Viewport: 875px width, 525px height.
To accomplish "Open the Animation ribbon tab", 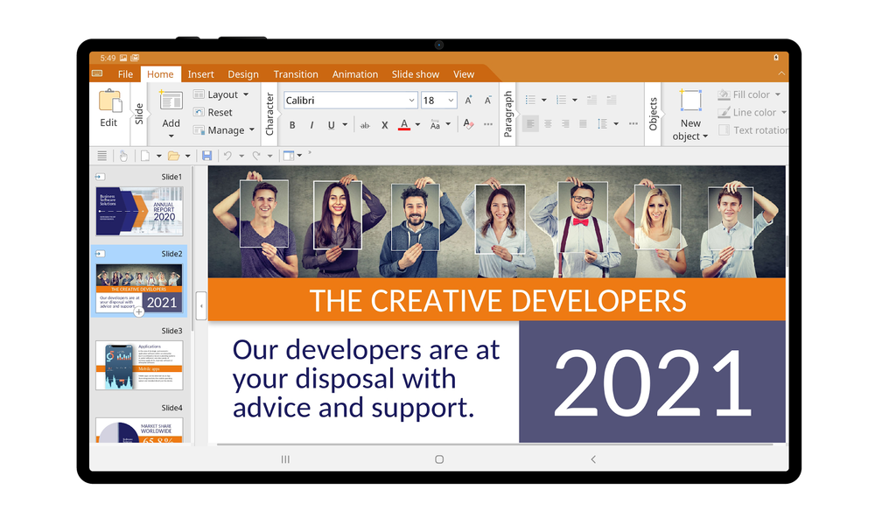I will click(x=354, y=74).
